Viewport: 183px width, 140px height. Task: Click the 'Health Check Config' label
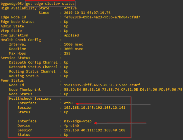(21, 40)
